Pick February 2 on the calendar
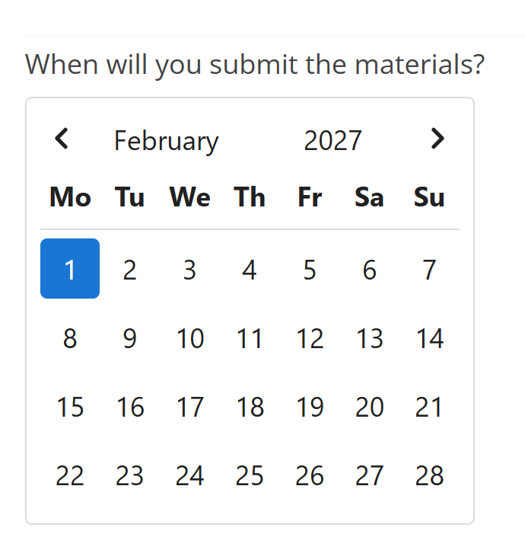Screen dimensions: 525x550 [x=130, y=269]
